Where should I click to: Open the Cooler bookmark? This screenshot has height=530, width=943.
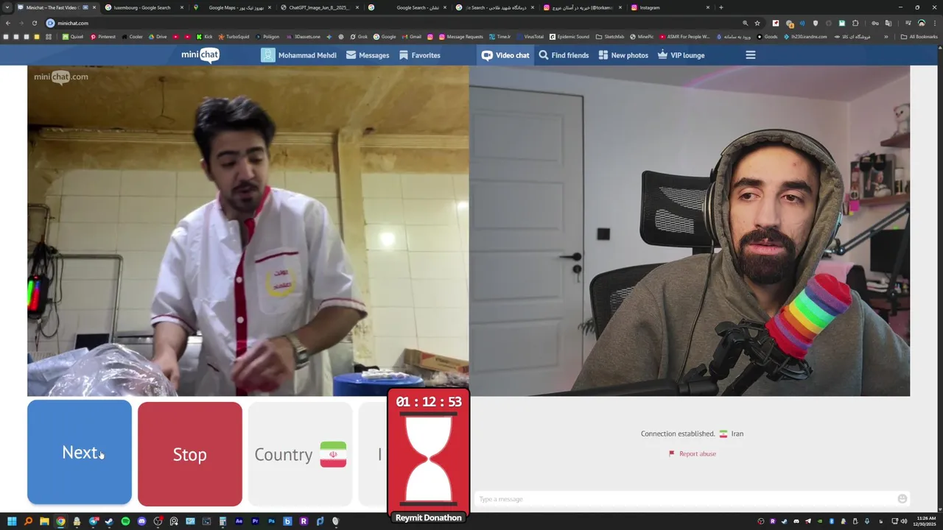(x=133, y=37)
